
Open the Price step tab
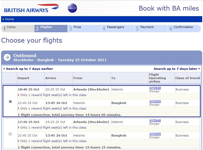(x=84, y=28)
